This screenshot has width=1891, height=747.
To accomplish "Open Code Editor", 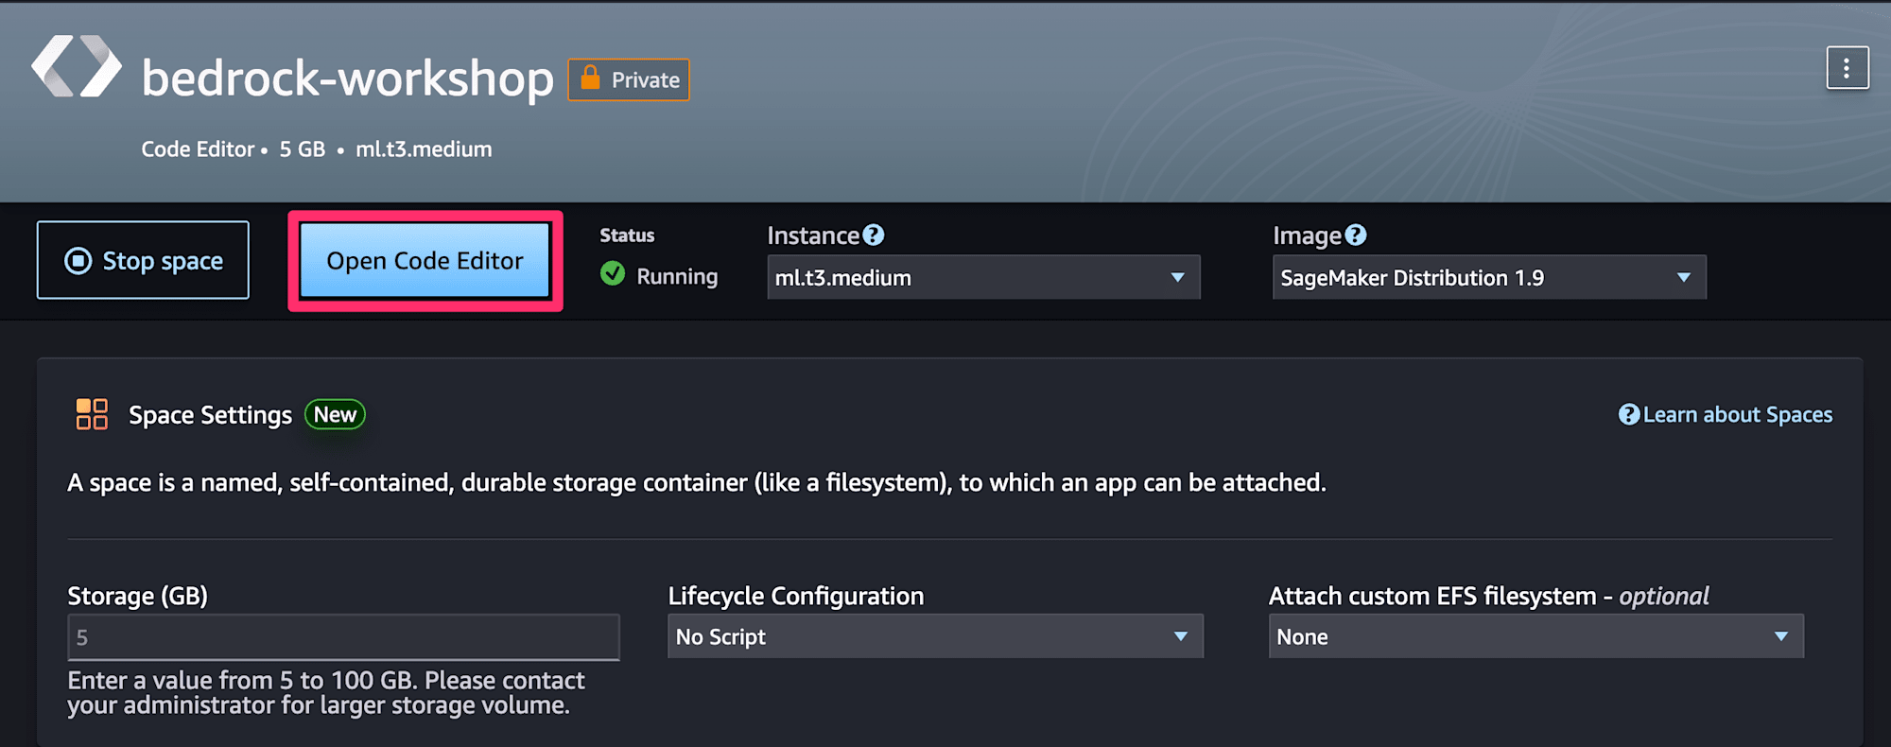I will pos(425,261).
